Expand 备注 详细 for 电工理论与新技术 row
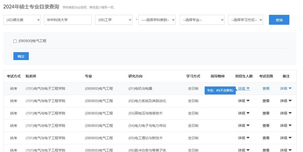303x152 pixels. click(286, 138)
